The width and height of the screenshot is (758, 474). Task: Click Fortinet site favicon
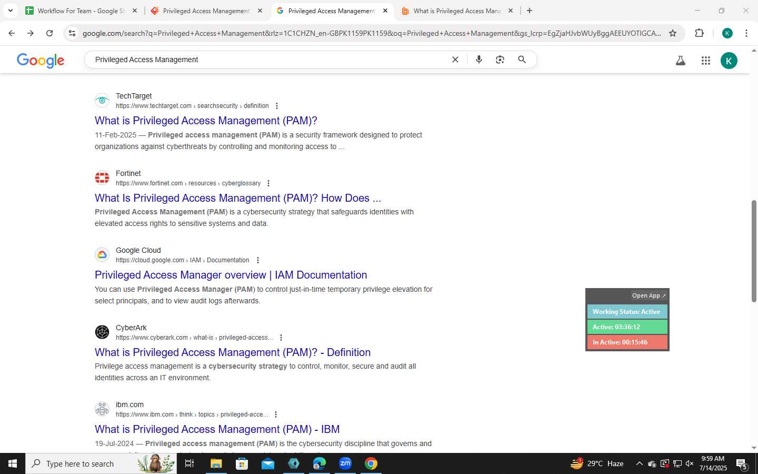click(102, 178)
